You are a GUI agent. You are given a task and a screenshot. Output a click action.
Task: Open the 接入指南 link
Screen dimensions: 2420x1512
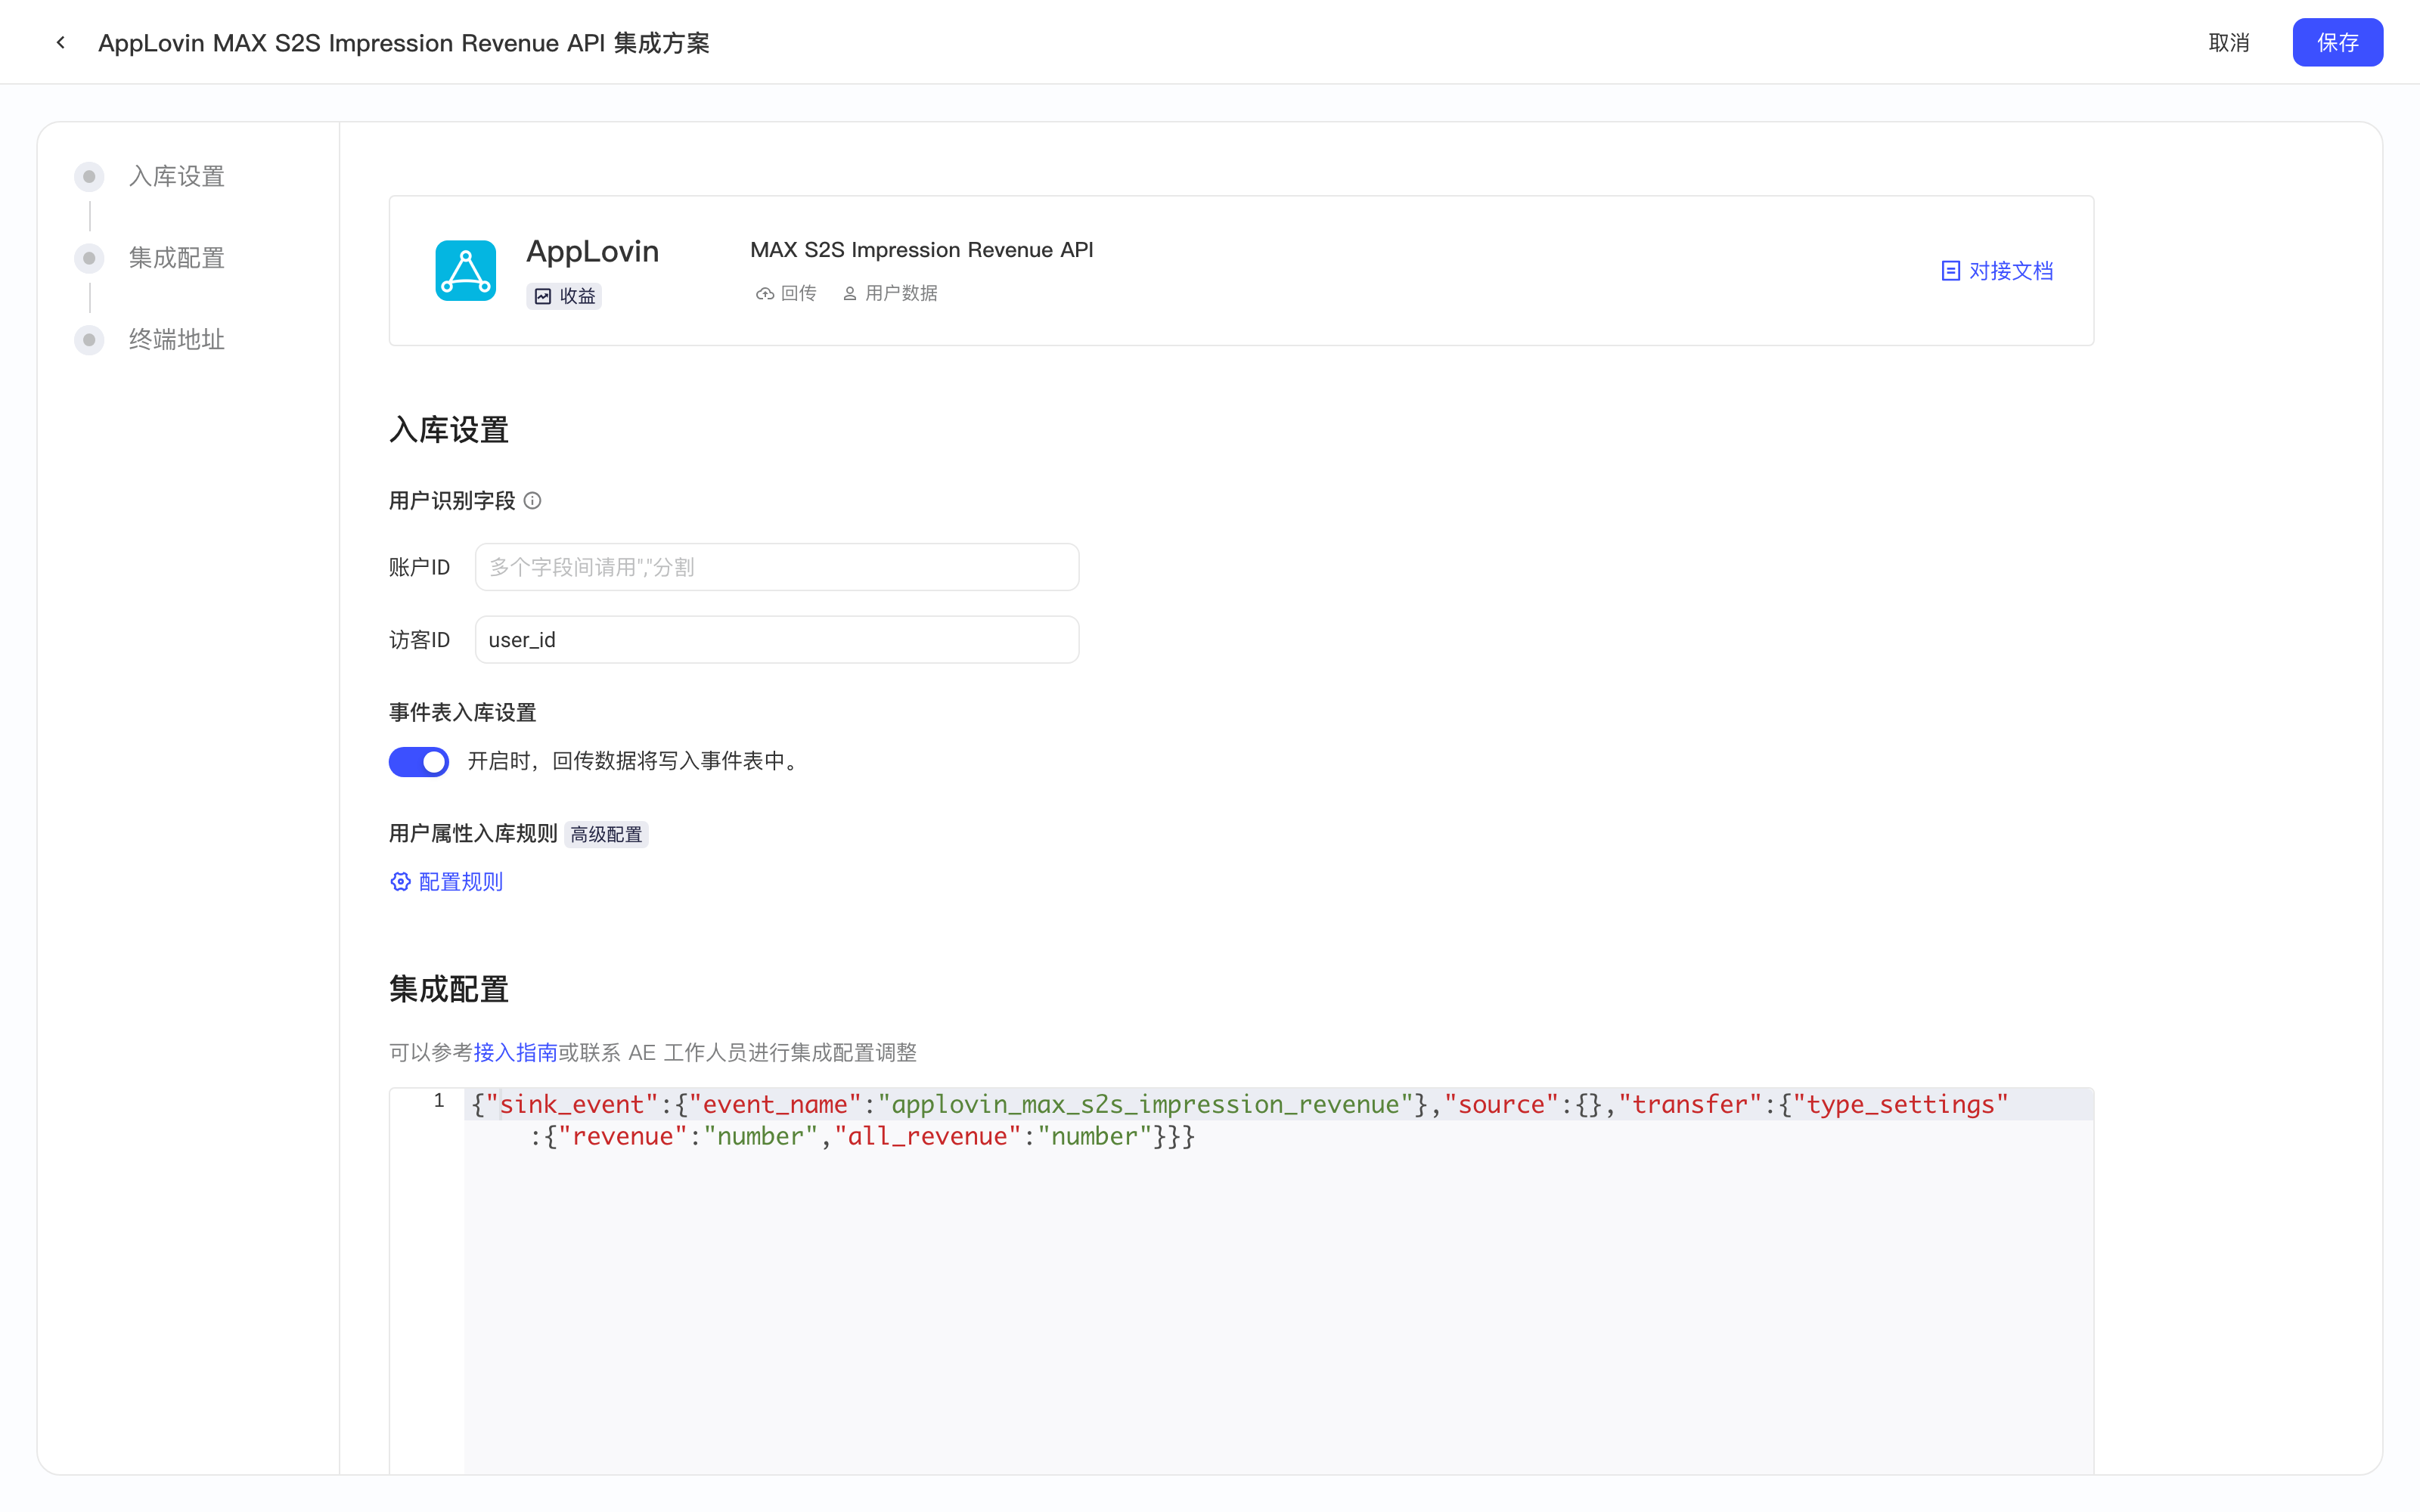pos(515,1052)
